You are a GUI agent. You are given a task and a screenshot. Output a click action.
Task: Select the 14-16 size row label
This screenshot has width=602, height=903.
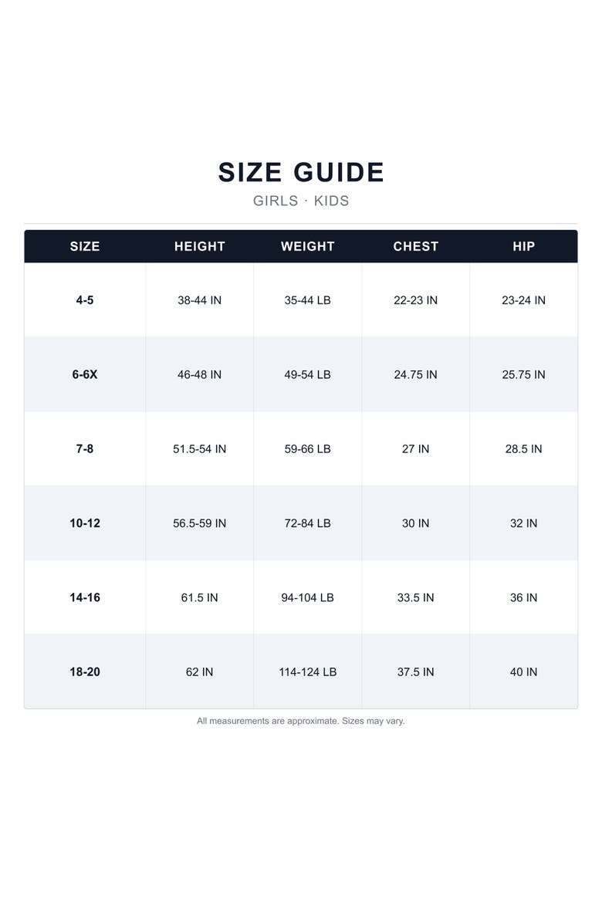coord(85,597)
